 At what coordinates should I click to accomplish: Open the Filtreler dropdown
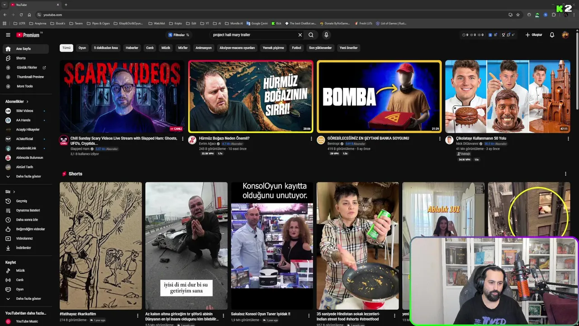click(x=179, y=35)
